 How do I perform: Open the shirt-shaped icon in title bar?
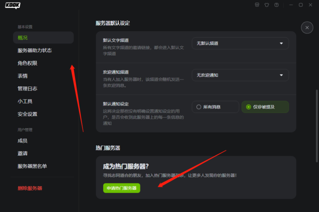266,5
